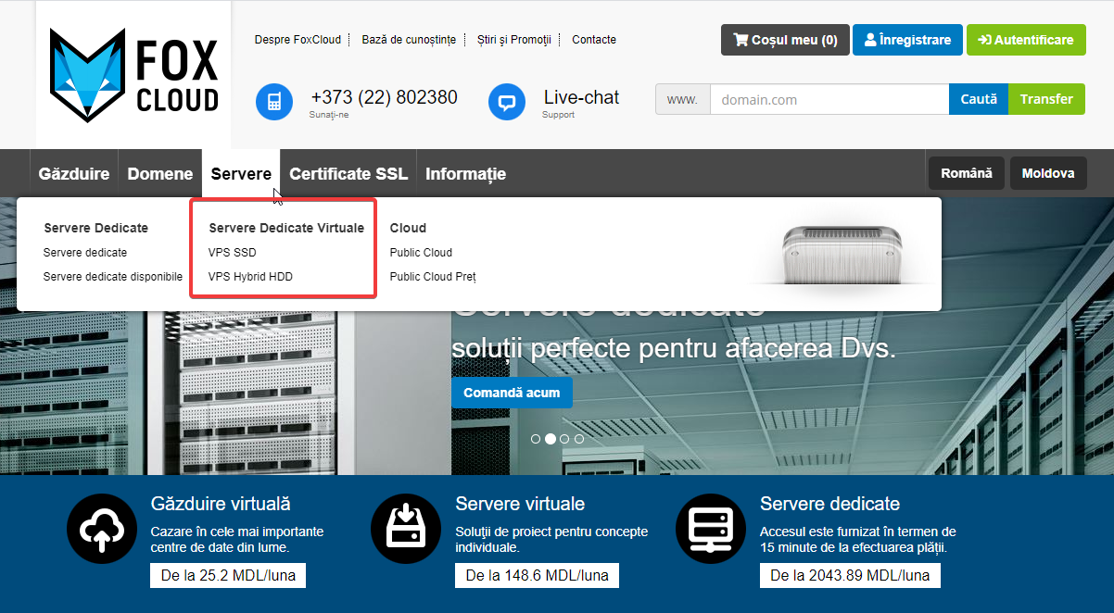Click the green Autentificare button
Viewport: 1114px width, 613px height.
pos(1026,40)
